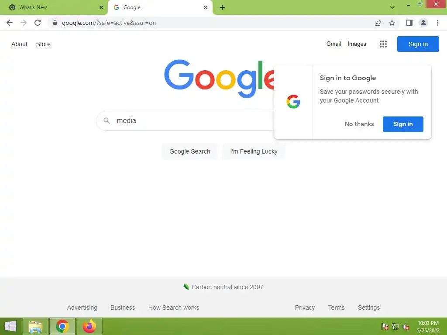Open the Business footer link
447x335 pixels.
123,308
